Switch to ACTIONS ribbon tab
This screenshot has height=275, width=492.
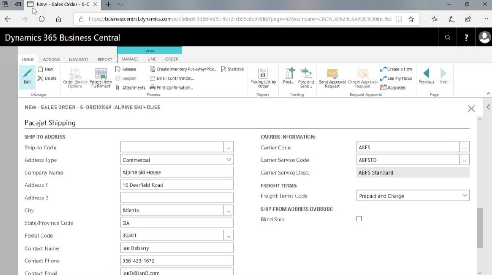pyautogui.click(x=51, y=59)
